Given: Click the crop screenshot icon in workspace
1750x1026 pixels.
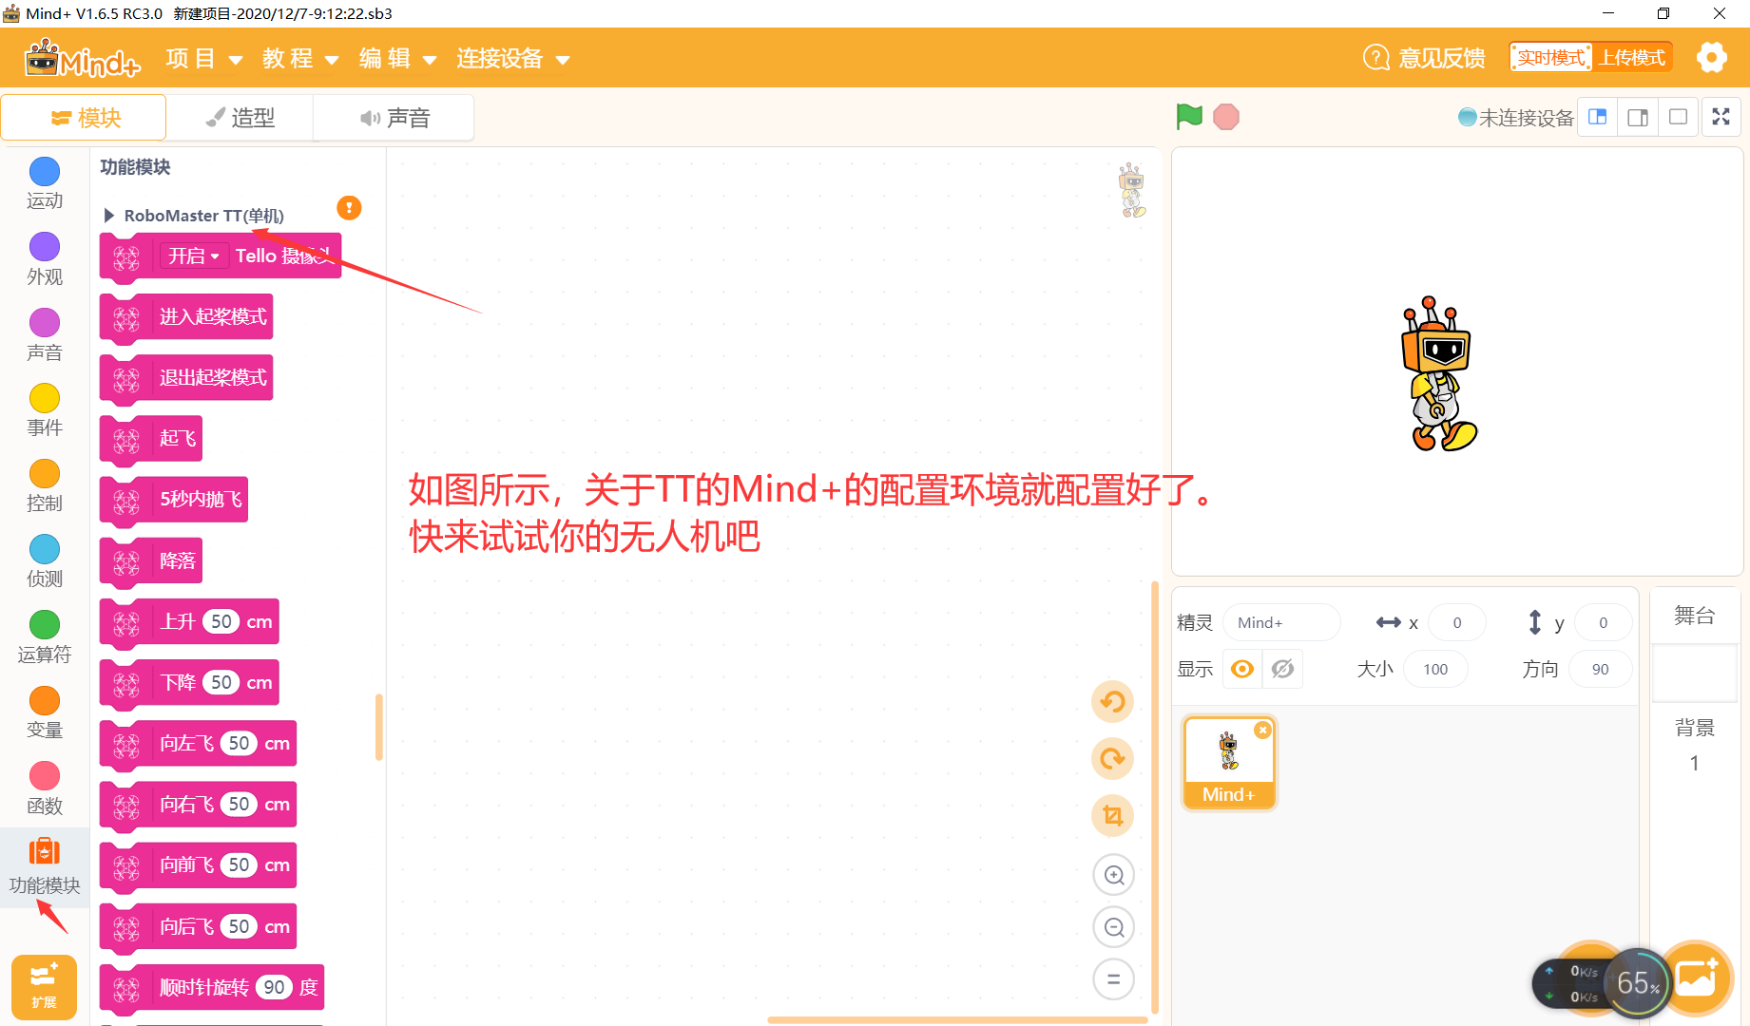Looking at the screenshot, I should [1112, 816].
